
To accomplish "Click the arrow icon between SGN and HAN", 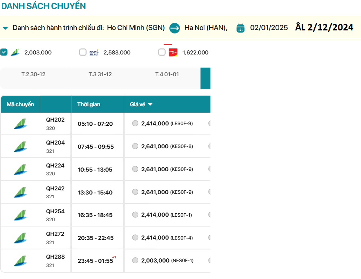I will point(175,28).
